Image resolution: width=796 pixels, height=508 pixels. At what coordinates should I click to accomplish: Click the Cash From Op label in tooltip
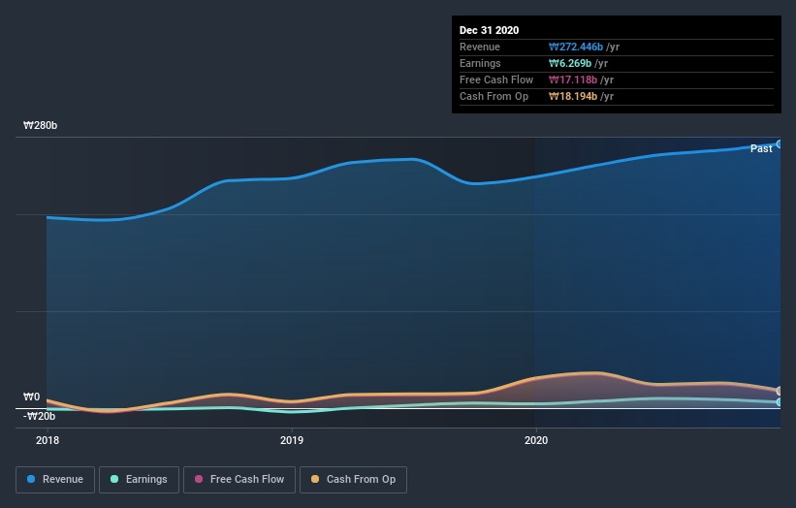pos(494,96)
